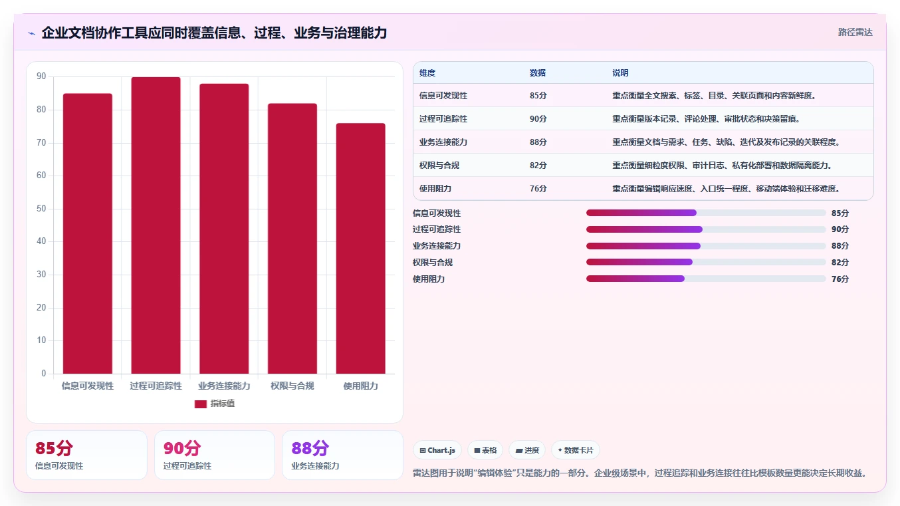Click the 路径雷达 label in the header
The width and height of the screenshot is (900, 506).
coord(855,32)
